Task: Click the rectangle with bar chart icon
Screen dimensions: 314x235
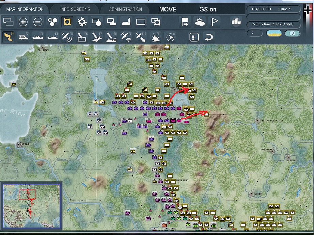Action: click(112, 22)
